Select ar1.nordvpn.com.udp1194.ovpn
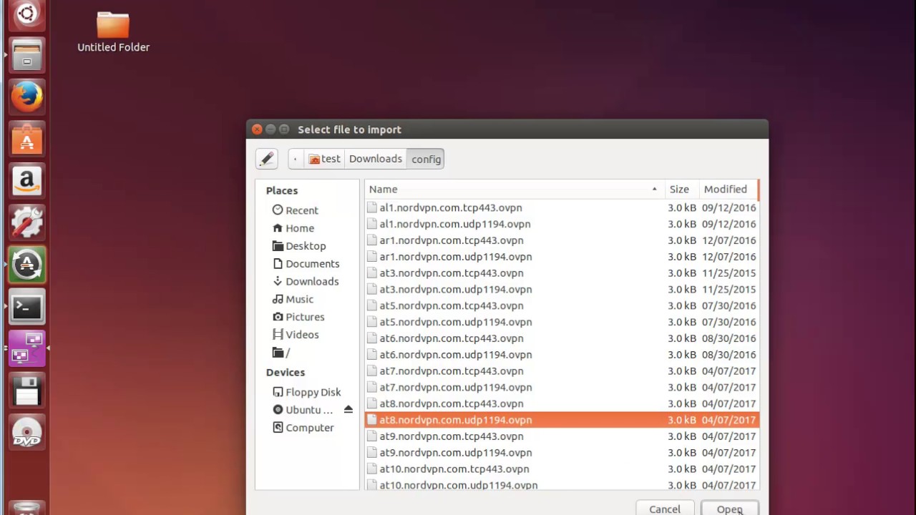Image resolution: width=916 pixels, height=515 pixels. click(561, 257)
